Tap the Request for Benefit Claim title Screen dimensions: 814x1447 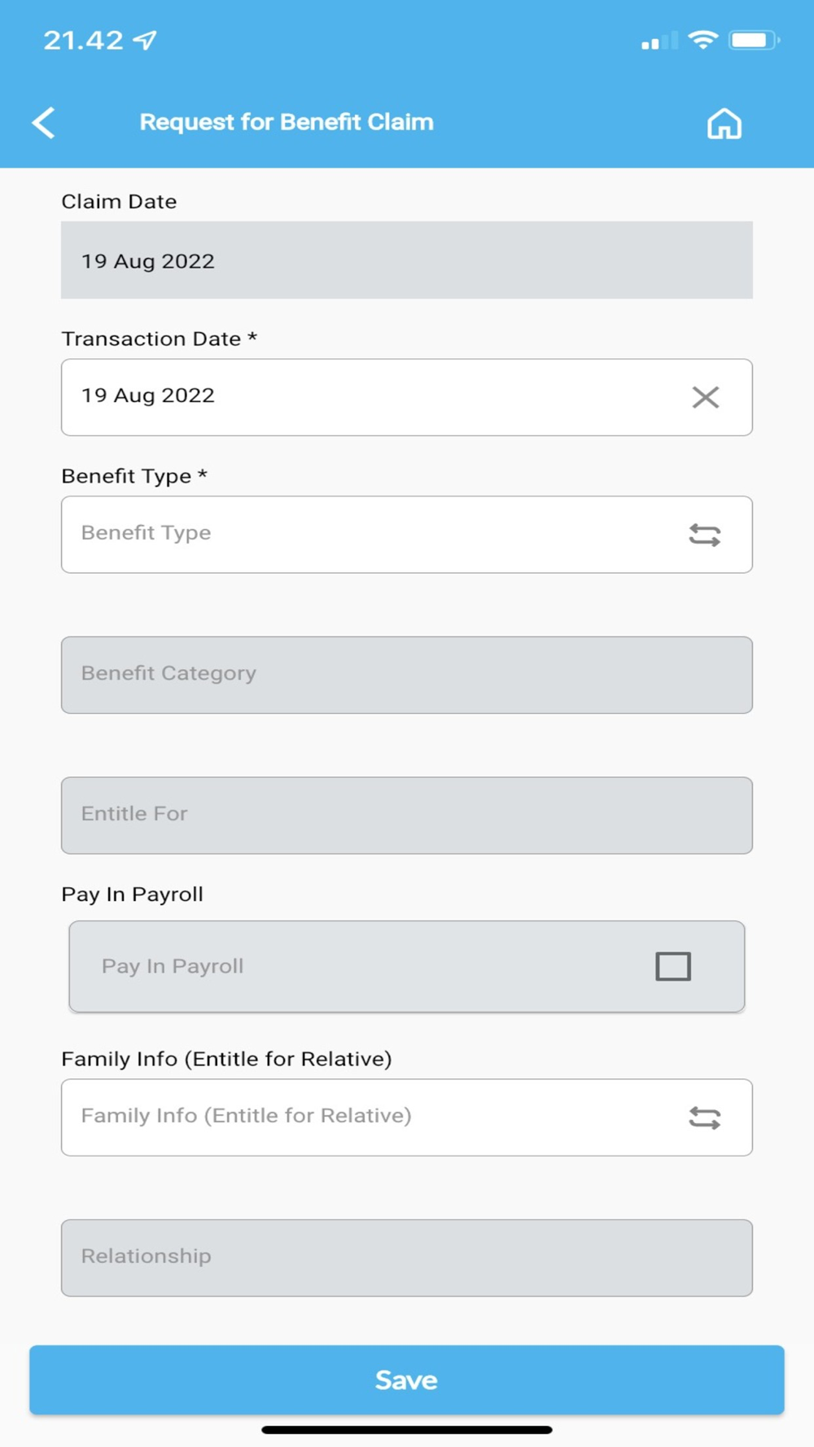[x=287, y=122]
